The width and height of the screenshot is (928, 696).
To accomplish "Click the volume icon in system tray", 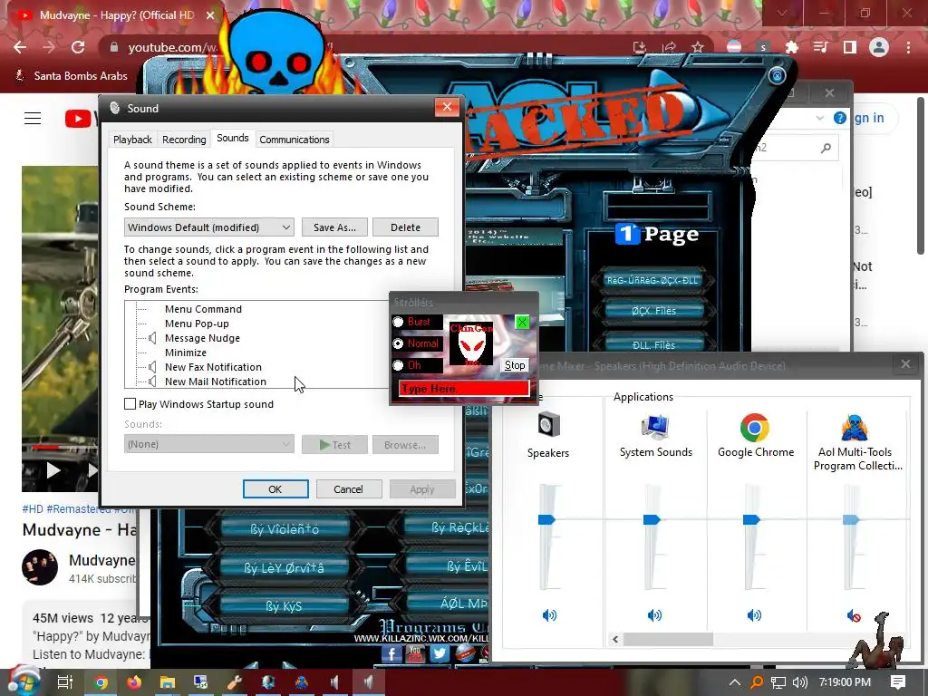I will pos(799,682).
